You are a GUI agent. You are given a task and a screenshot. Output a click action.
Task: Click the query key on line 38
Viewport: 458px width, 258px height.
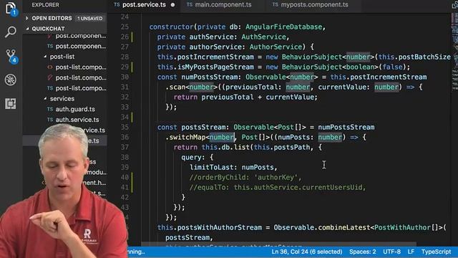click(x=191, y=158)
